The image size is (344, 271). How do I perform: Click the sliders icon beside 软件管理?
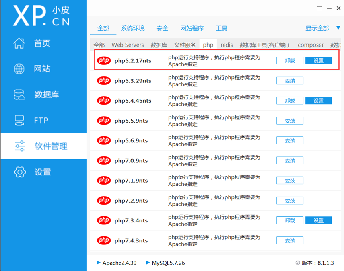[20, 146]
